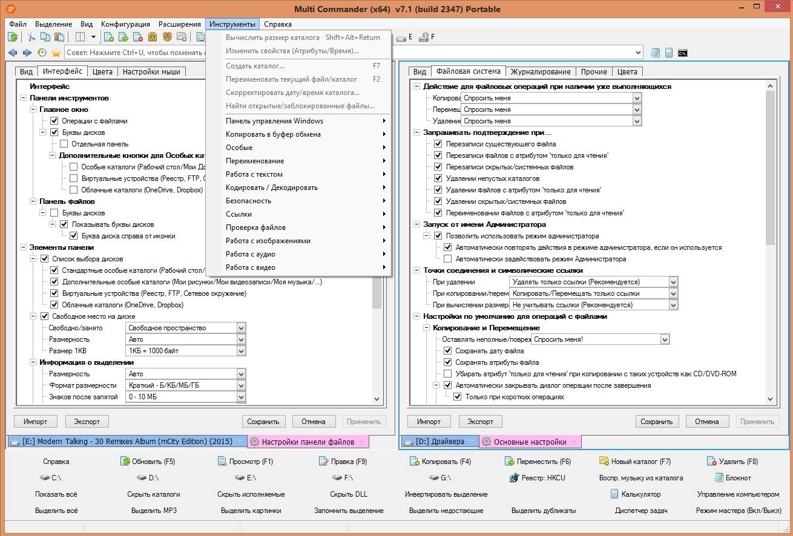Collapse Запуск от имени Администратора section
This screenshot has width=793, height=536.
(x=416, y=224)
